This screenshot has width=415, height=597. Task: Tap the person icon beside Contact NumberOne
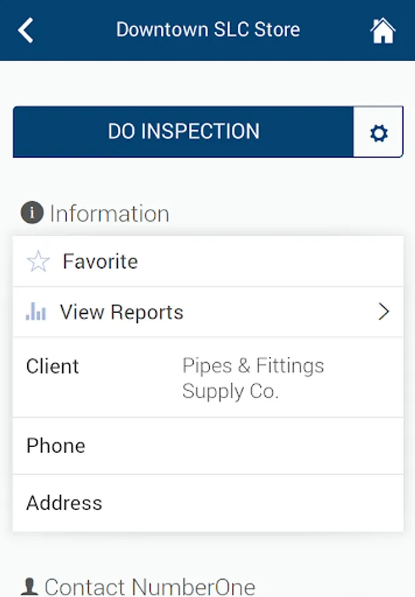pyautogui.click(x=29, y=586)
